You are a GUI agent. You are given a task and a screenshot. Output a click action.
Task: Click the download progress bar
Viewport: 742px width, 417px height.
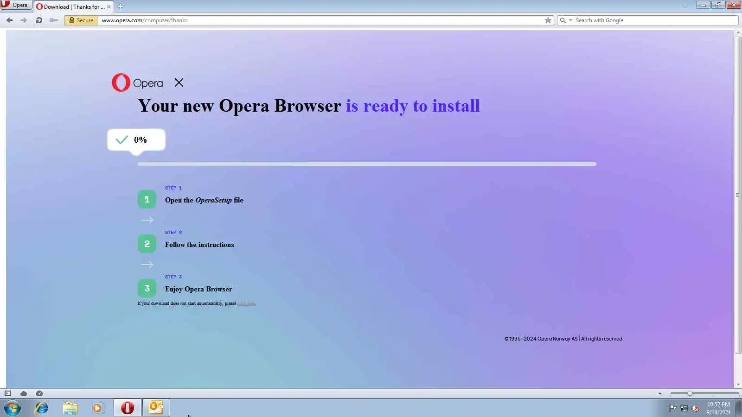click(367, 164)
